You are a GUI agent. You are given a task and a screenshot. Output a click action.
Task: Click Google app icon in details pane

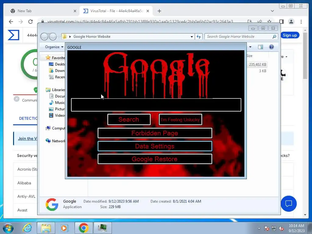52,204
